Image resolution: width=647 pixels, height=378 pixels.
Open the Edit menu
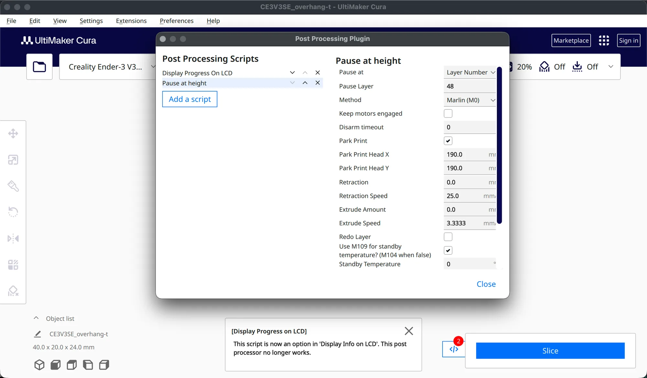(x=35, y=21)
